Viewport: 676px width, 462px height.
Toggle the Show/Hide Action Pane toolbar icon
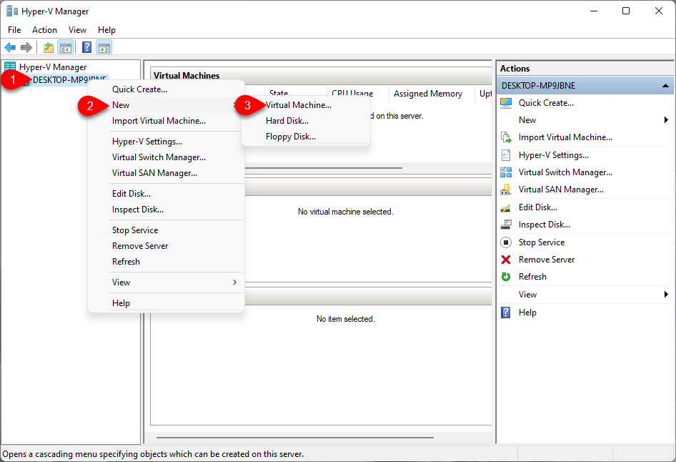[104, 47]
